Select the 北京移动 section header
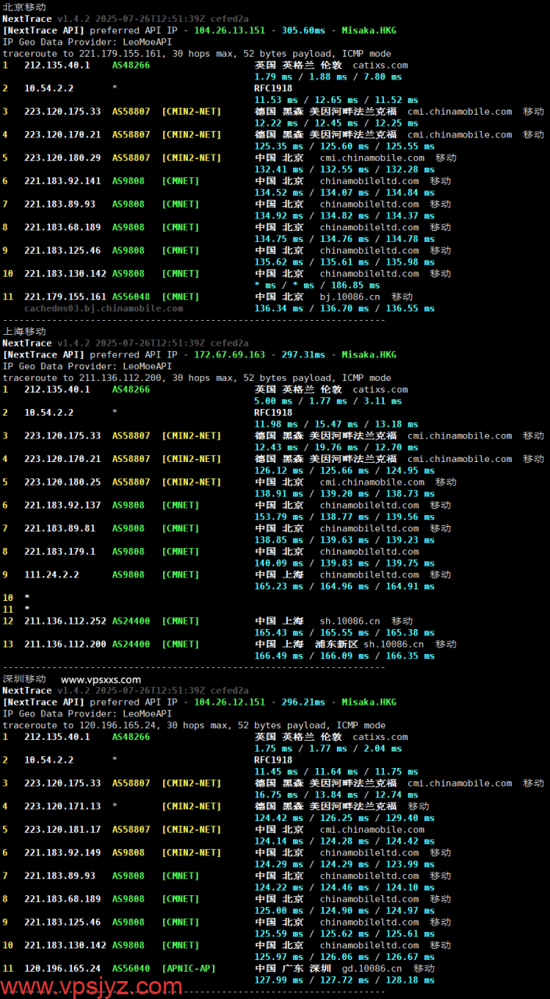The height and width of the screenshot is (999, 550). tap(24, 7)
